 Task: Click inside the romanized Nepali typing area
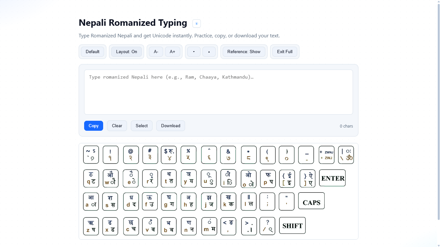[218, 92]
